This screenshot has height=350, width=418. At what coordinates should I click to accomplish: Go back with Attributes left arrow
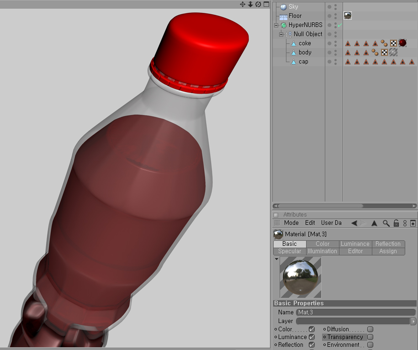[354, 223]
